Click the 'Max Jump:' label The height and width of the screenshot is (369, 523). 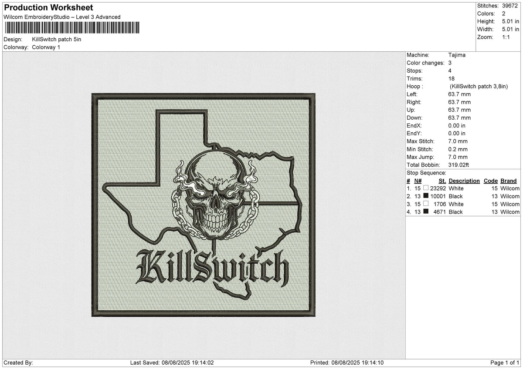click(x=420, y=157)
